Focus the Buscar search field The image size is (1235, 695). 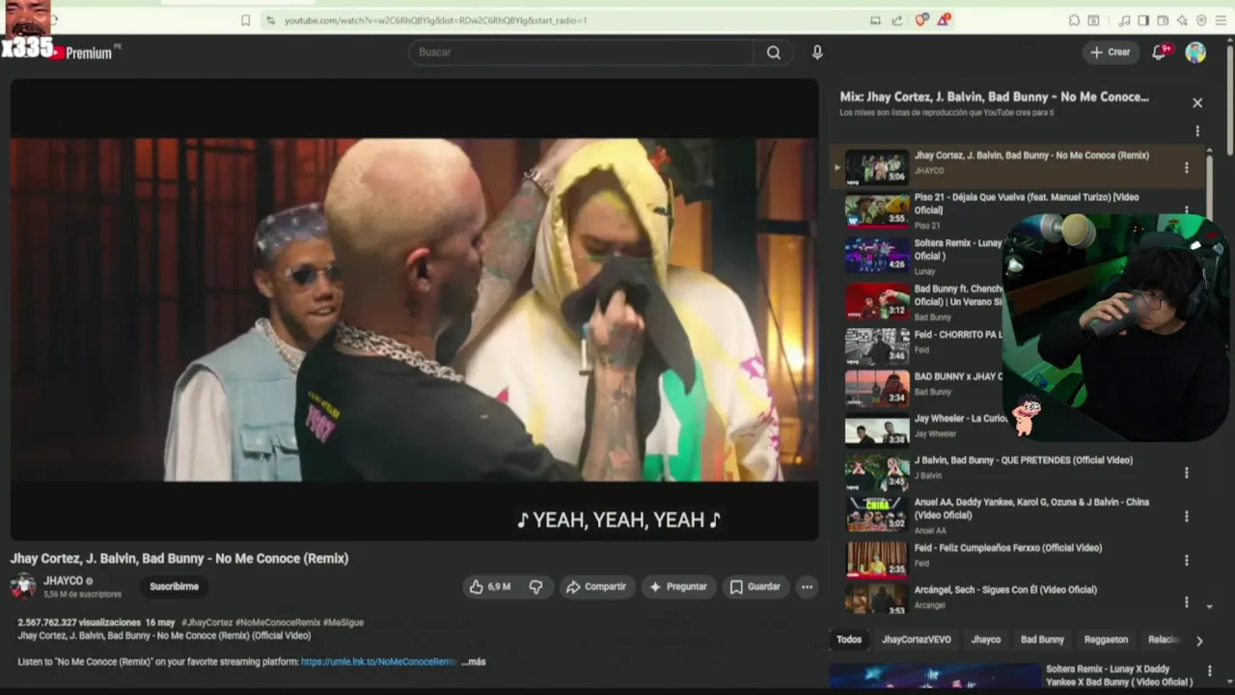click(582, 52)
